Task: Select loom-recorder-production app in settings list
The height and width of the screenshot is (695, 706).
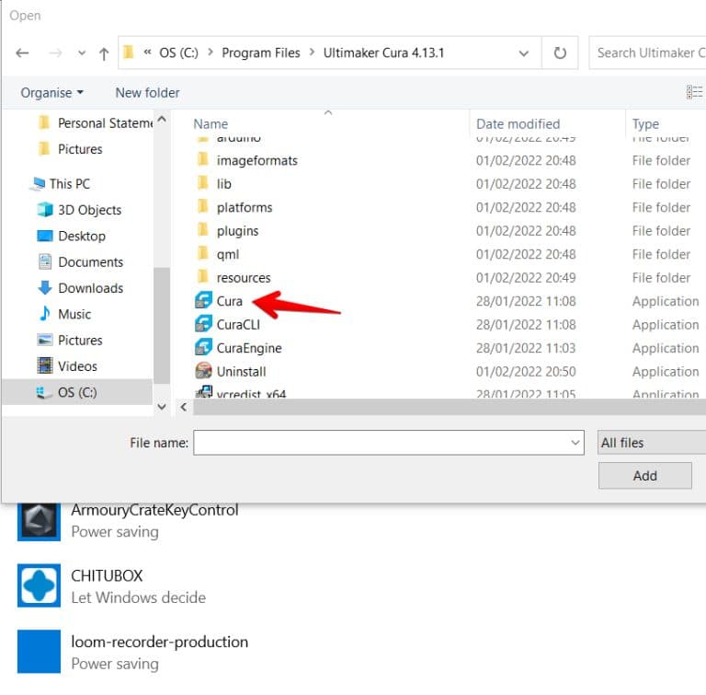Action: point(132,652)
